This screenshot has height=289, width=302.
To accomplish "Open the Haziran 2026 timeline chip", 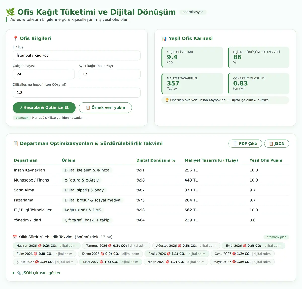I will click(x=47, y=246).
